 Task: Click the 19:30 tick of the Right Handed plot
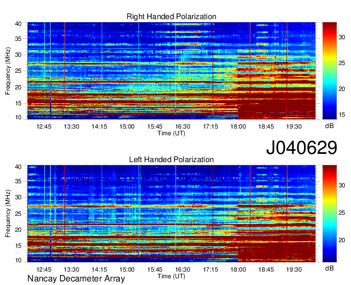[x=294, y=126]
